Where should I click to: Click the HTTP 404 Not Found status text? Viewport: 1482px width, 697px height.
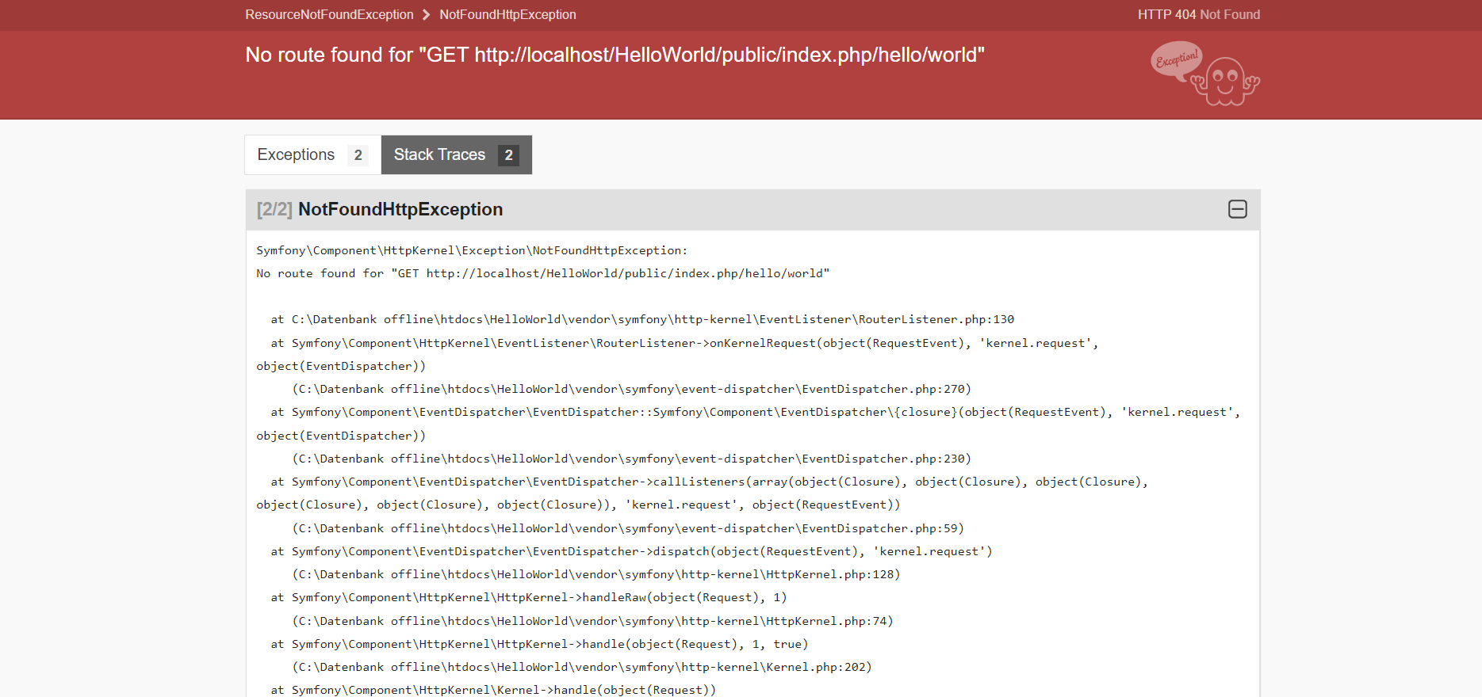[1198, 15]
